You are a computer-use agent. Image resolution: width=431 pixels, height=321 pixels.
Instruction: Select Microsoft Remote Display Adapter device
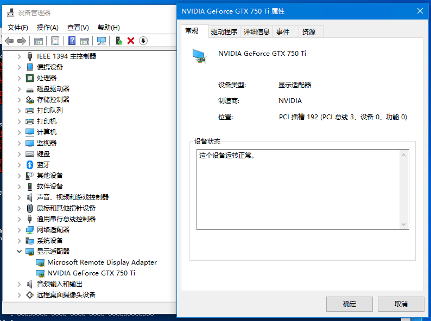coord(102,262)
